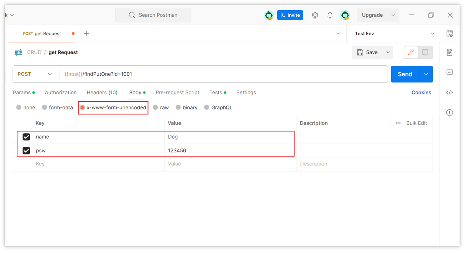The height and width of the screenshot is (253, 465).
Task: Open the request info icon
Action: click(450, 113)
